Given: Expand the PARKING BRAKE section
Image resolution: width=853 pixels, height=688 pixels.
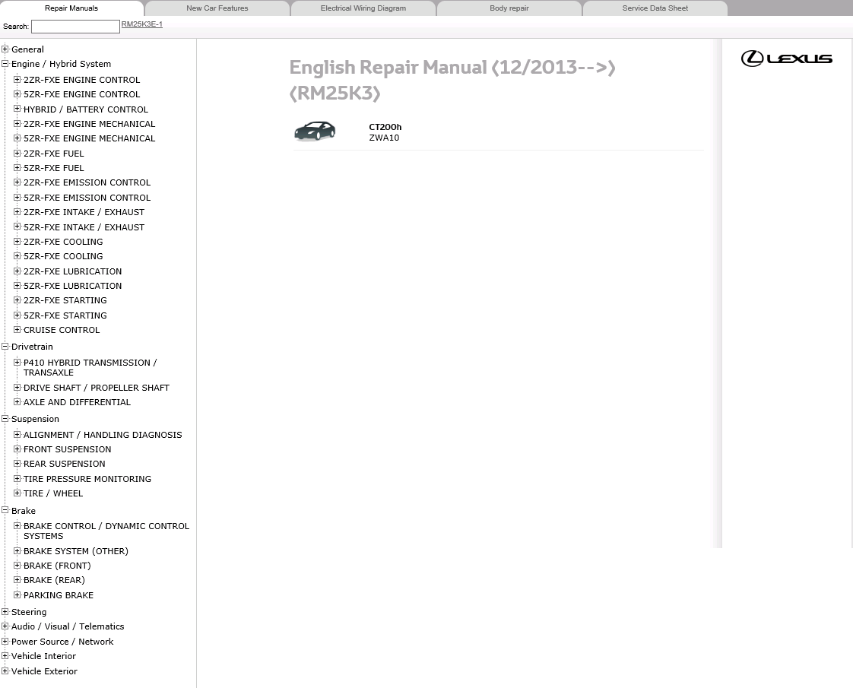Looking at the screenshot, I should coord(17,595).
